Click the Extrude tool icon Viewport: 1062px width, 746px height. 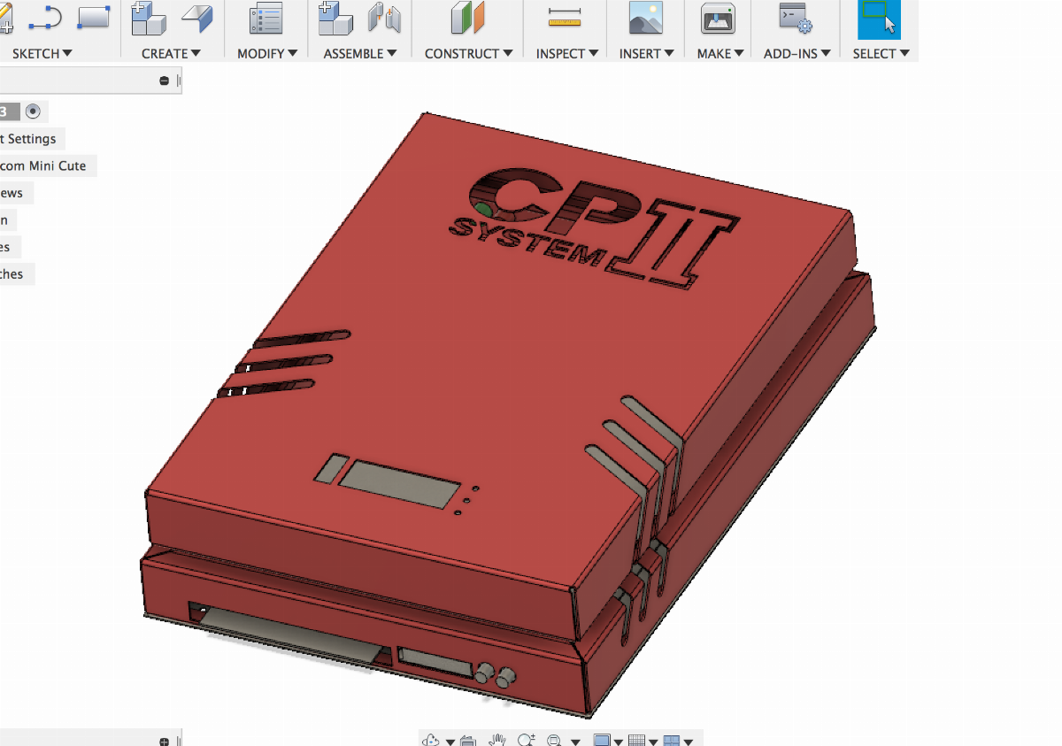(196, 18)
